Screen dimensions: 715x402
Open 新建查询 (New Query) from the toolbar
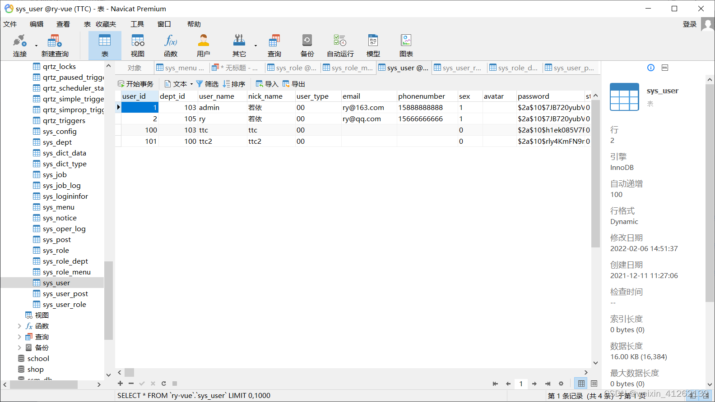[55, 46]
